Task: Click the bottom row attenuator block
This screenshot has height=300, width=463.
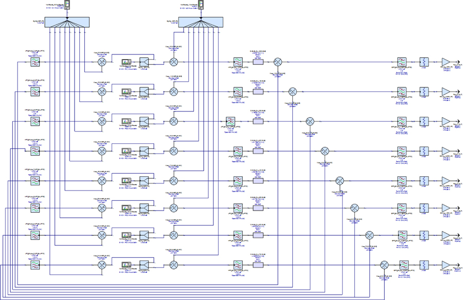Action: click(424, 265)
